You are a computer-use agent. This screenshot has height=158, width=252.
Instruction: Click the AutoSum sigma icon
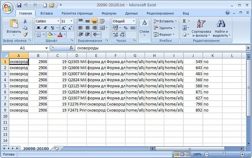pyautogui.click(x=184, y=21)
